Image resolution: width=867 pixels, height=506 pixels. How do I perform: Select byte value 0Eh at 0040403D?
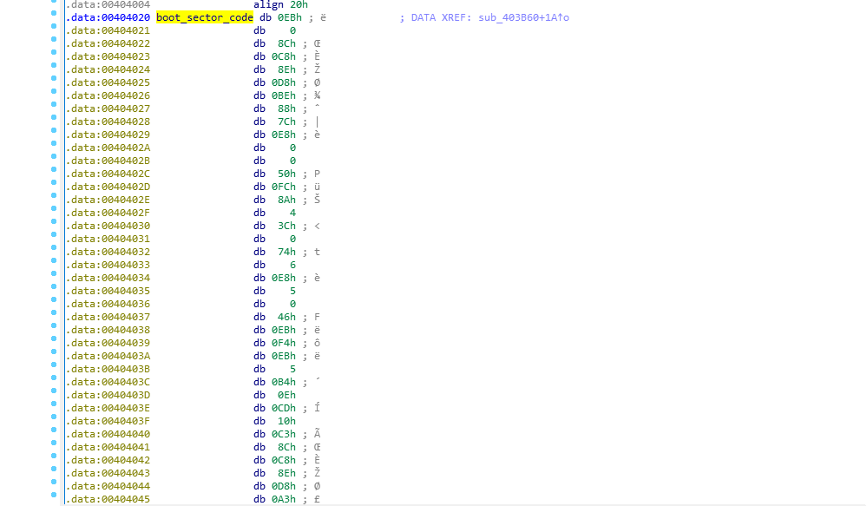point(286,395)
